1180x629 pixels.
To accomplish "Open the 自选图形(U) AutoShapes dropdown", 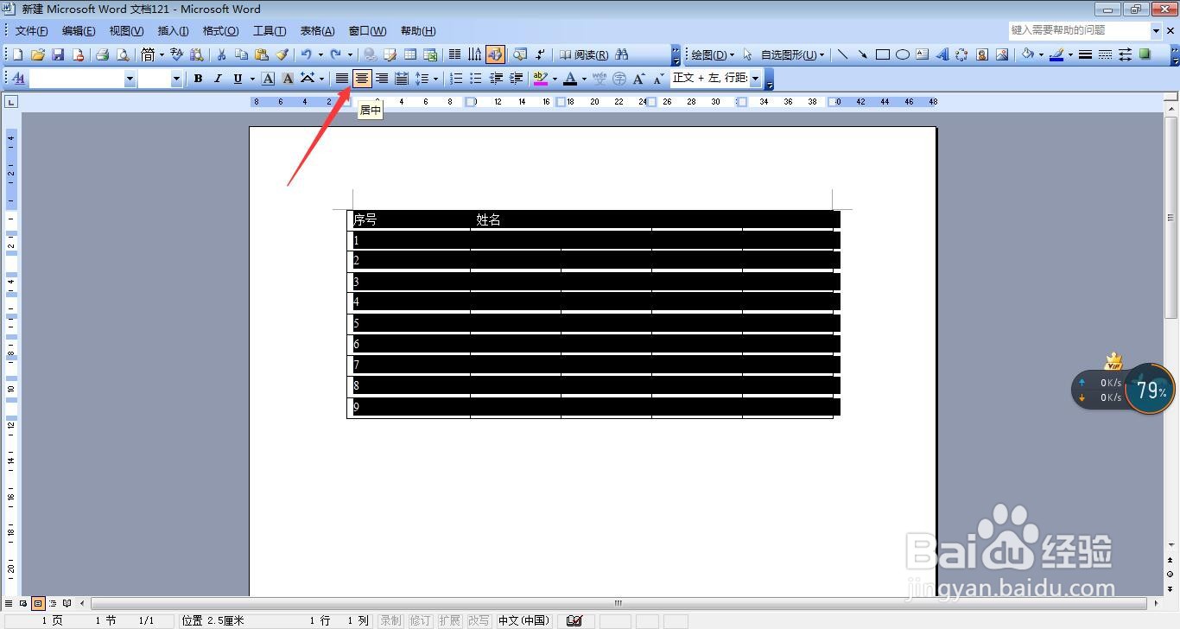I will point(792,54).
